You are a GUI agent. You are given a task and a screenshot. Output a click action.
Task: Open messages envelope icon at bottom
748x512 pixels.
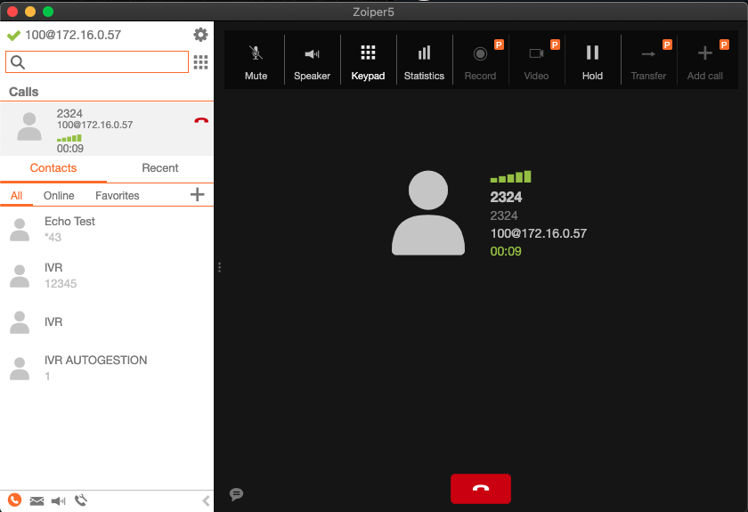tap(37, 500)
